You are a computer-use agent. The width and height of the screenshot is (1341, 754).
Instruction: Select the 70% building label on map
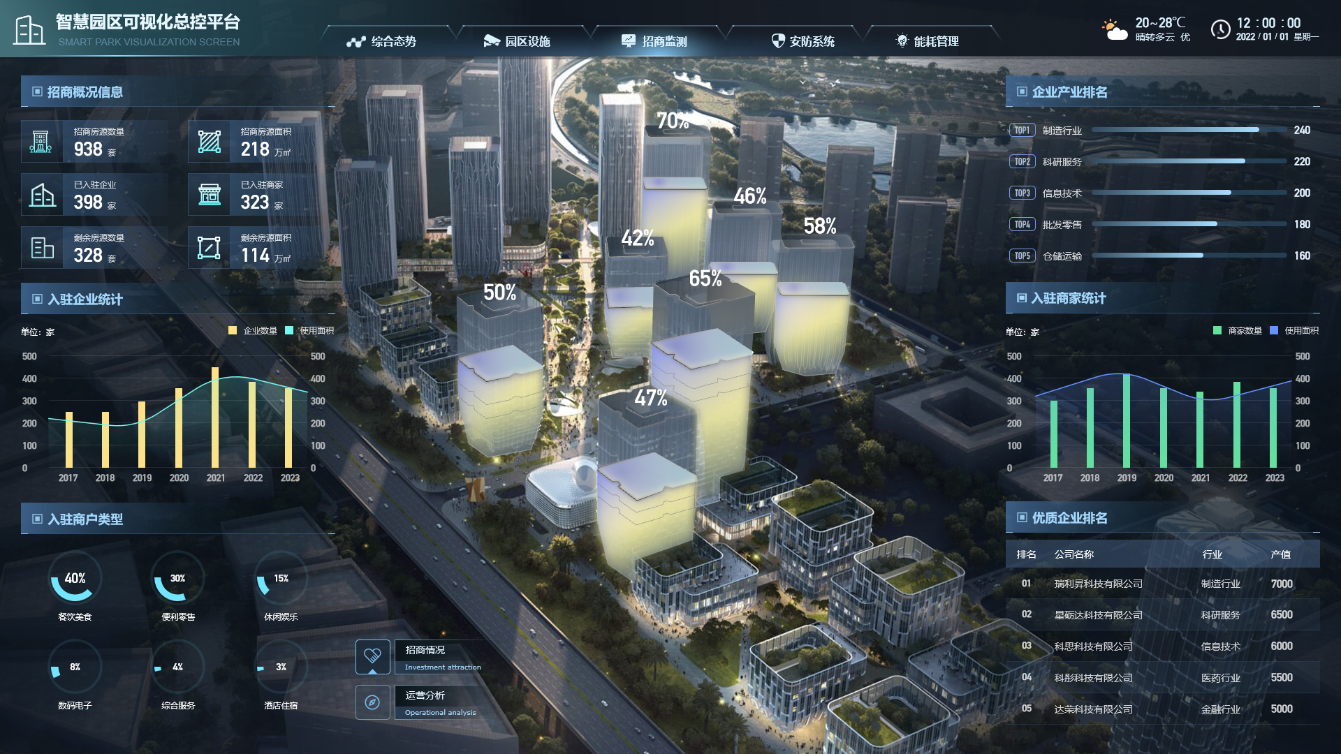673,121
